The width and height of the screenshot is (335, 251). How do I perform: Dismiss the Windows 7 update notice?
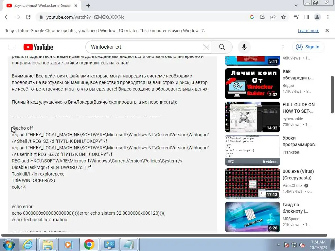327,30
